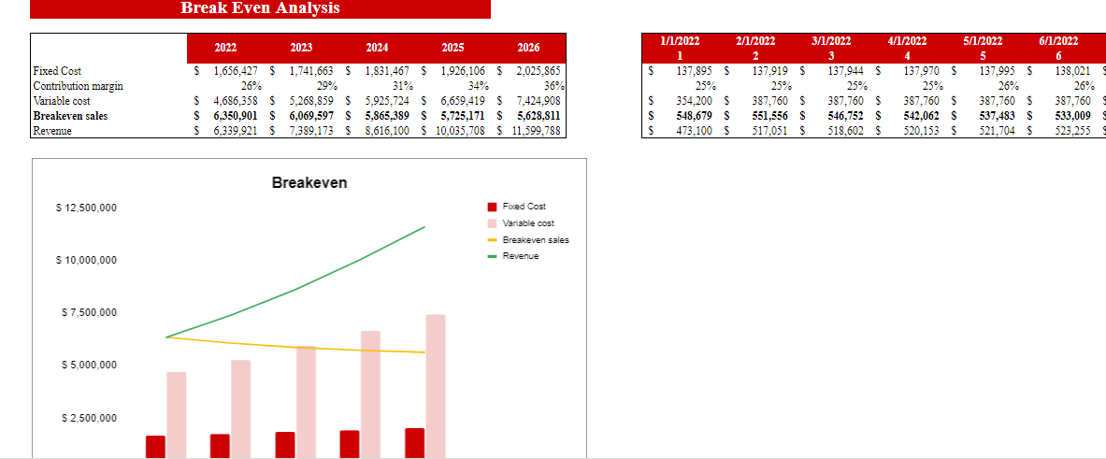Screen dimensions: 1106x459
Task: Select breakeven sales cell 6,350,901
Action: click(x=225, y=116)
